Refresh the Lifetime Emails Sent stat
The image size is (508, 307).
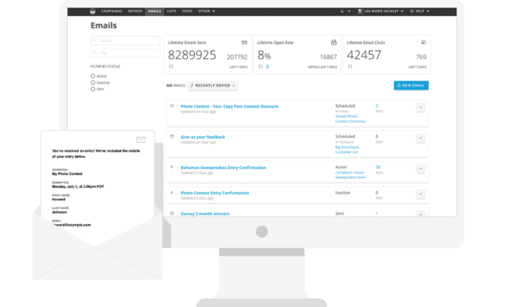click(x=171, y=66)
